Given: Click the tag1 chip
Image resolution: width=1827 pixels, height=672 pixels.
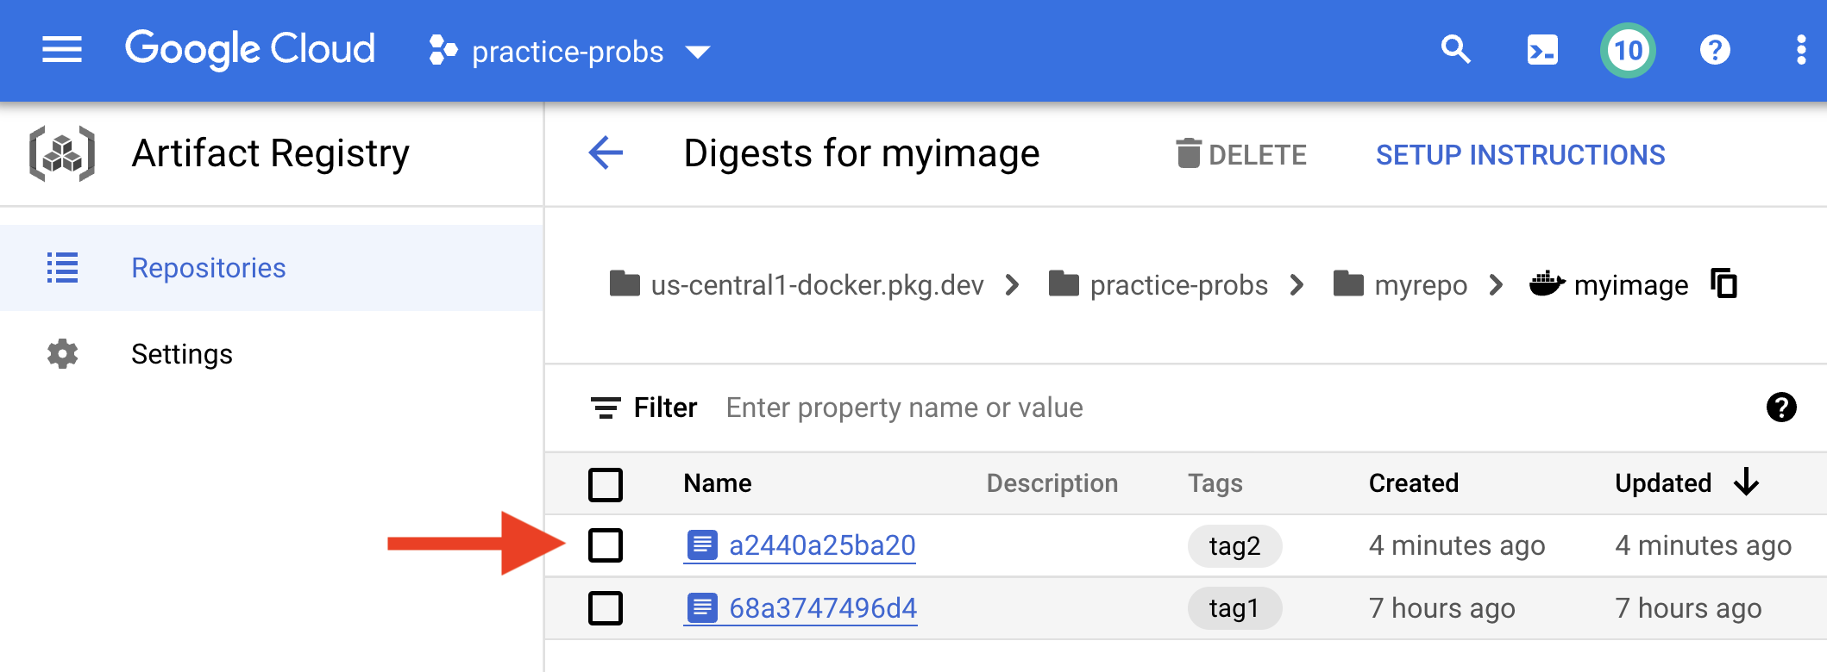Looking at the screenshot, I should coord(1234,608).
